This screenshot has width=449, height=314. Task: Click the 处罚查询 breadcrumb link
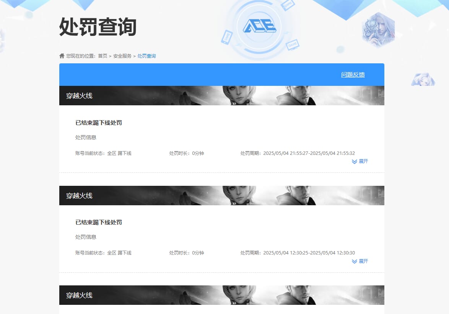click(146, 56)
